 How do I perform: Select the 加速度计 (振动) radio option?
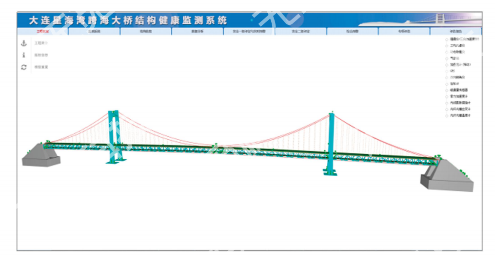tap(447, 64)
